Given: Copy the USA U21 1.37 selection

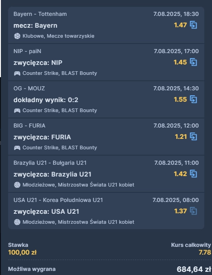Looking at the screenshot, I should [x=193, y=211].
